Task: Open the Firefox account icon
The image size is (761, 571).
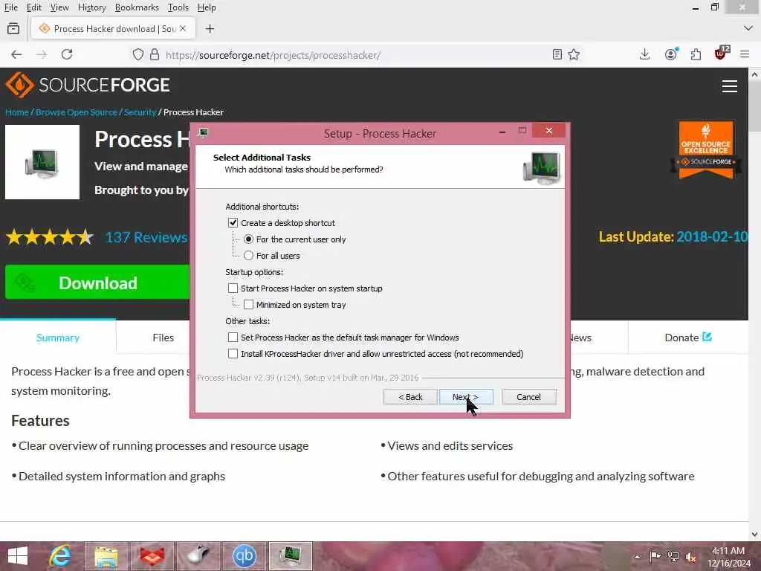Action: click(x=671, y=54)
